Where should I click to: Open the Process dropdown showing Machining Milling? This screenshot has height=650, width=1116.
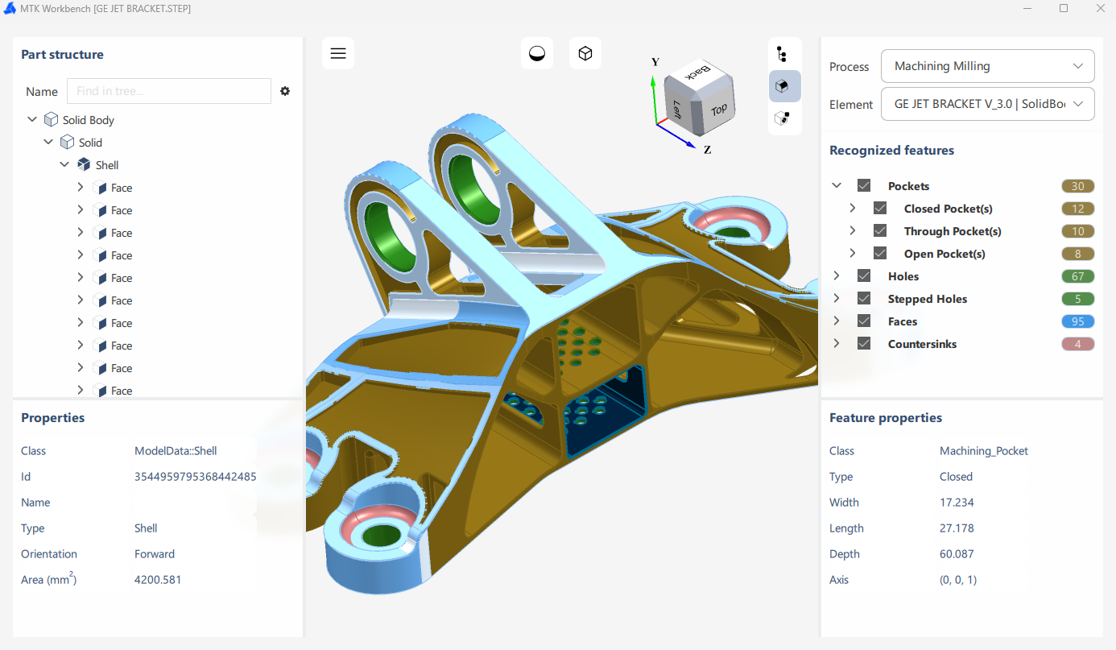coord(987,66)
